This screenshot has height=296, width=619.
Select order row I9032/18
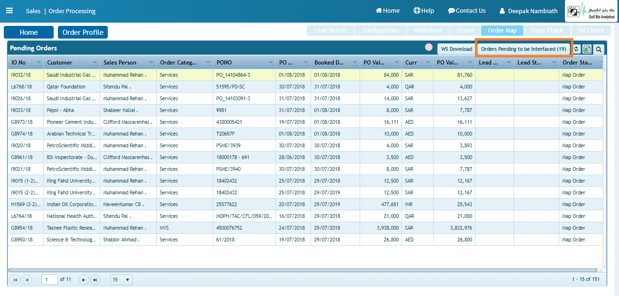pyautogui.click(x=305, y=75)
